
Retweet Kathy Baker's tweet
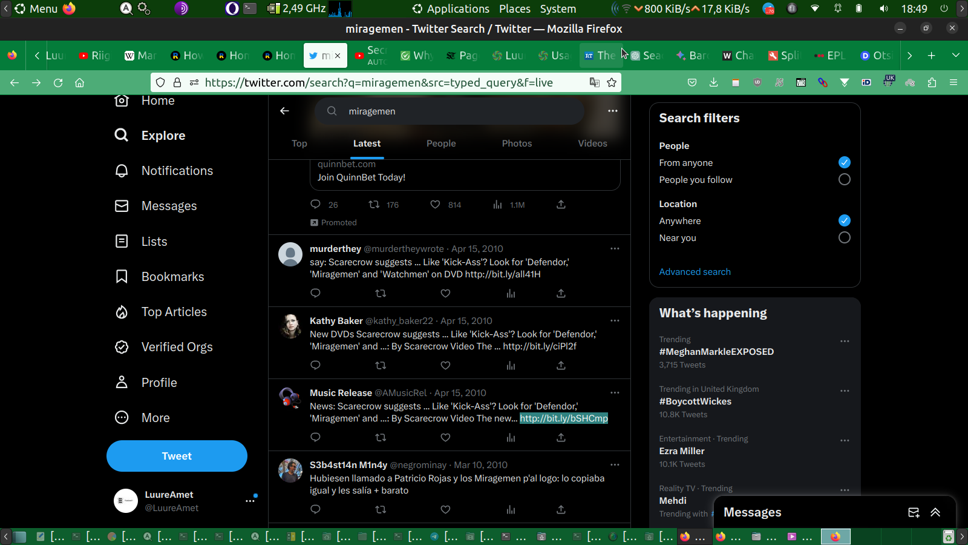[381, 365]
